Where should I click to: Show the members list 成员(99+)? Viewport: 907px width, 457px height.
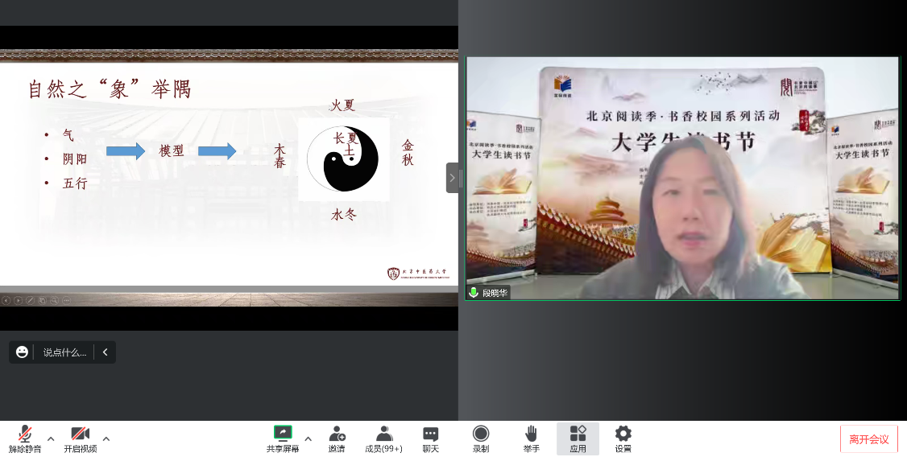pos(383,439)
